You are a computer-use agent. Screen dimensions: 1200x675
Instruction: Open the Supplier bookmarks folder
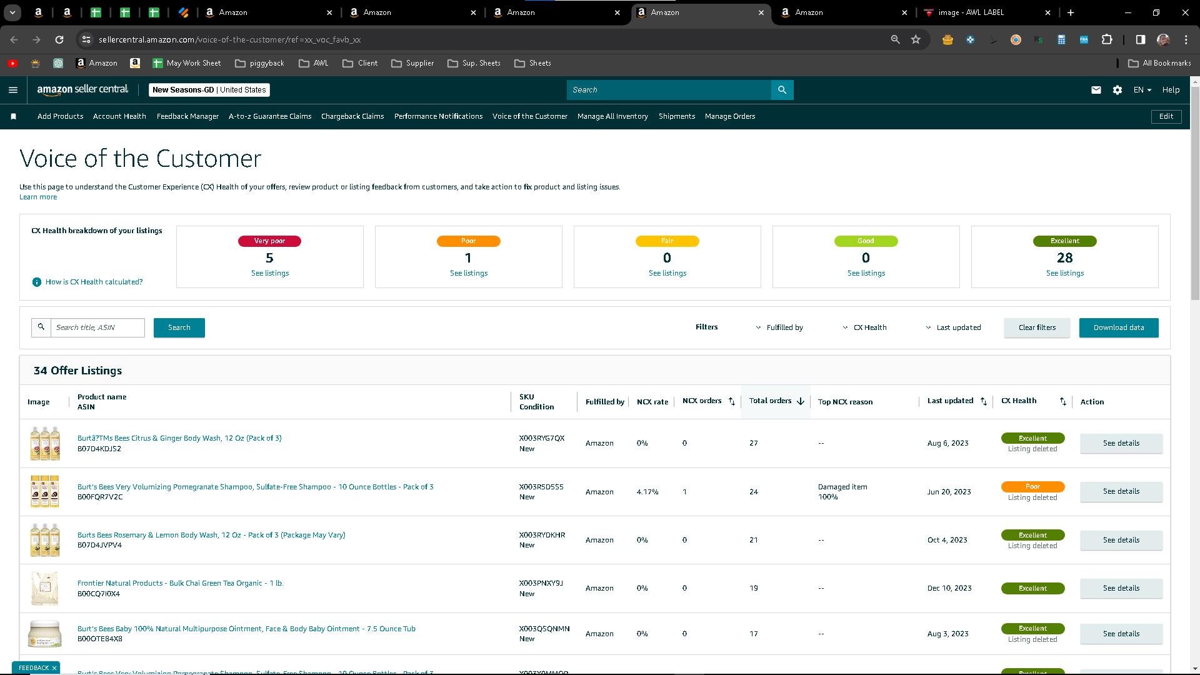(x=412, y=63)
